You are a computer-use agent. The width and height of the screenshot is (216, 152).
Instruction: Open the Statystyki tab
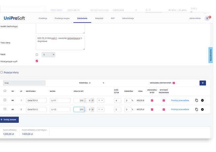point(99,18)
